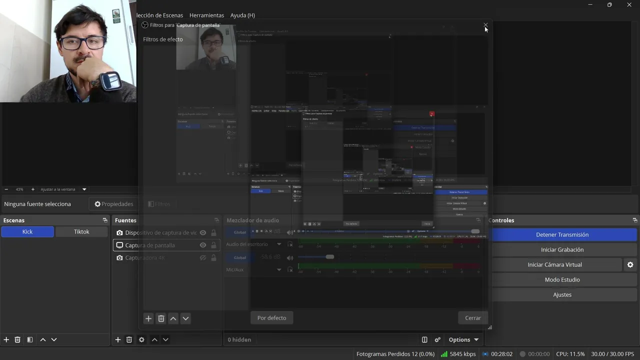The image size is (640, 360).
Task: Move source up in Fuentes toolbar
Action: (x=154, y=339)
